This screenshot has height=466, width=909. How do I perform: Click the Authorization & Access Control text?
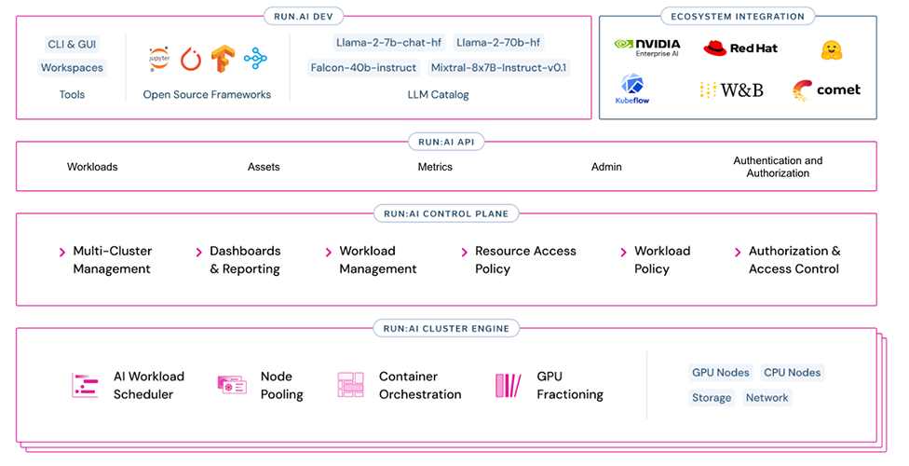794,260
